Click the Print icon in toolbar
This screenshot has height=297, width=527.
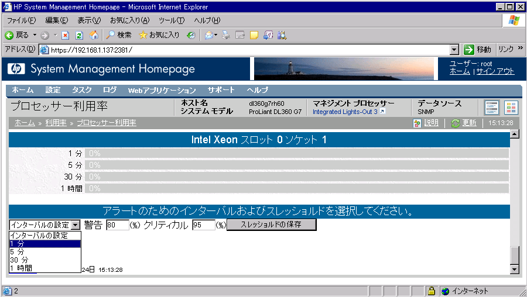click(x=226, y=35)
